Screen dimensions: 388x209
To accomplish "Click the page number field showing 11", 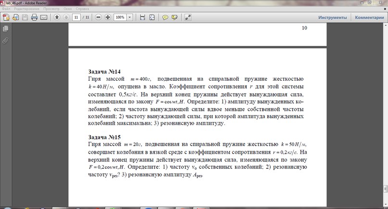I will tap(76, 17).
